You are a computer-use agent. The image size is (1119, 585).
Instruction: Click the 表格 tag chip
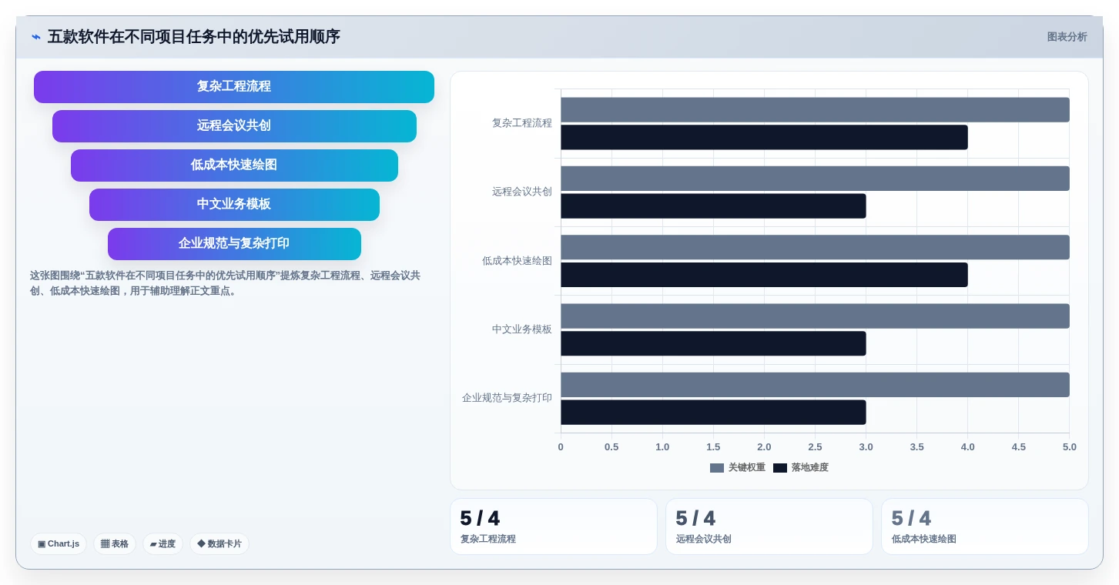click(x=115, y=543)
